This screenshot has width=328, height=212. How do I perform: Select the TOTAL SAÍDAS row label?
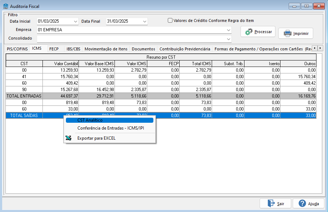point(24,116)
